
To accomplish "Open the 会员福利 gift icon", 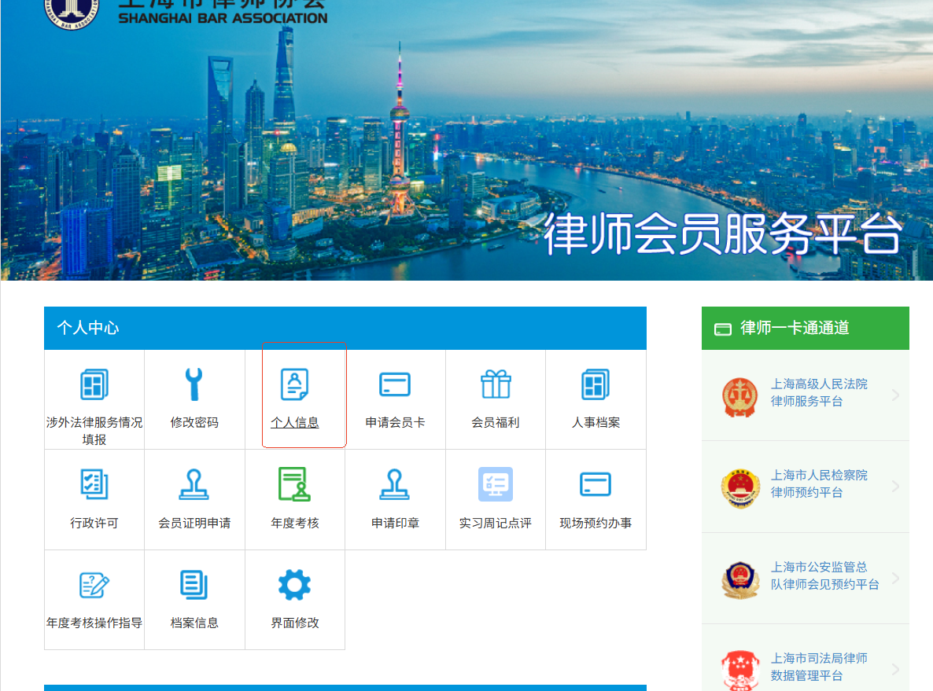I will click(496, 384).
